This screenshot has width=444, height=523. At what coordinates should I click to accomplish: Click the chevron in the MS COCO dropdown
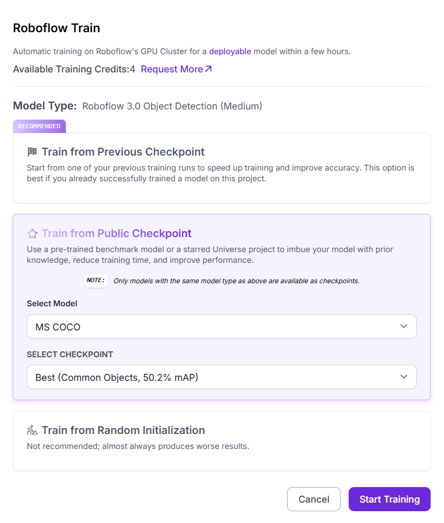point(404,327)
